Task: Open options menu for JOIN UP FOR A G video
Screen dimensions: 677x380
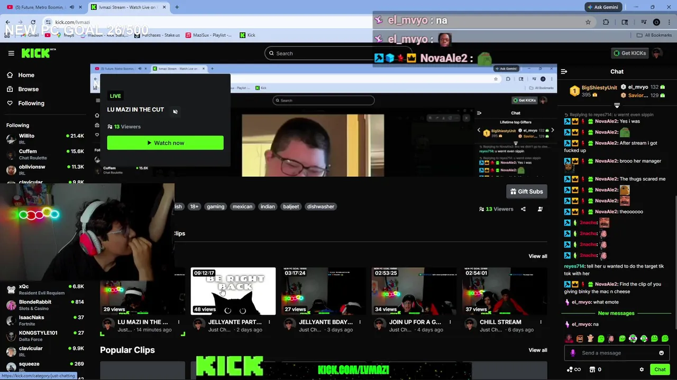Action: pyautogui.click(x=450, y=322)
